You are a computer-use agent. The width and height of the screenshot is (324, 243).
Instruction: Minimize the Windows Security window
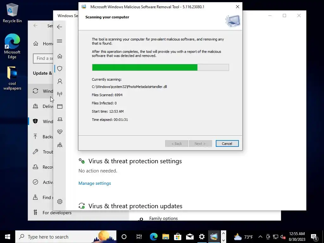click(x=270, y=16)
